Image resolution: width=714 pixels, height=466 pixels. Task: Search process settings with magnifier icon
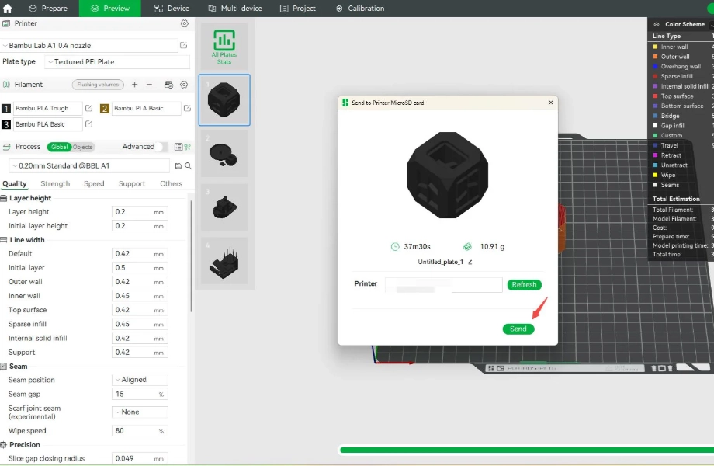pyautogui.click(x=188, y=166)
